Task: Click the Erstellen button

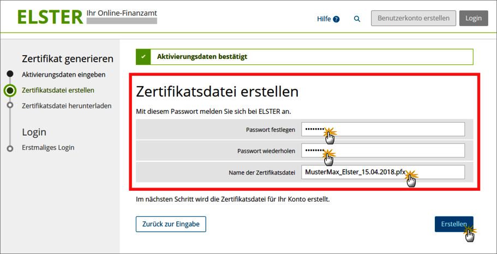Action: (x=454, y=224)
